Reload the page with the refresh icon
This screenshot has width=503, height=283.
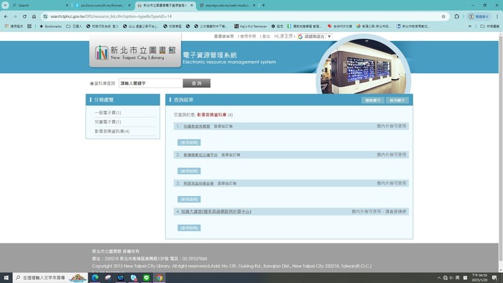click(x=24, y=17)
